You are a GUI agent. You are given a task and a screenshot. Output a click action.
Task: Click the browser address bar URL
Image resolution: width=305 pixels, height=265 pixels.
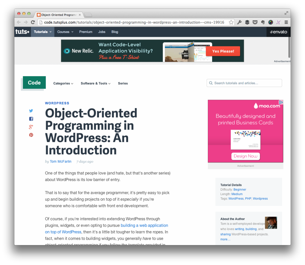(x=134, y=22)
